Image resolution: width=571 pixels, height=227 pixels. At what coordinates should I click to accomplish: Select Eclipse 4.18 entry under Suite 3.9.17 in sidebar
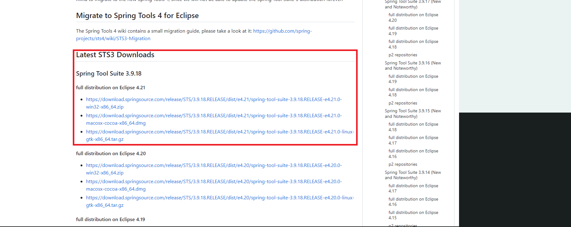coord(413,44)
